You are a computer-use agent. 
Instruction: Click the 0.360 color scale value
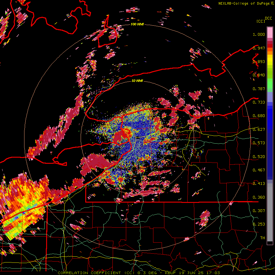coord(259,197)
